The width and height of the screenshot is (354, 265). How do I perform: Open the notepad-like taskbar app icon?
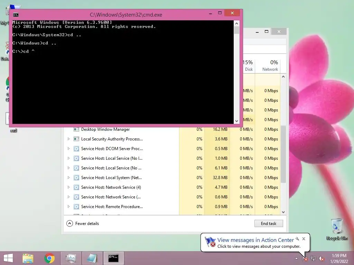tap(92, 258)
